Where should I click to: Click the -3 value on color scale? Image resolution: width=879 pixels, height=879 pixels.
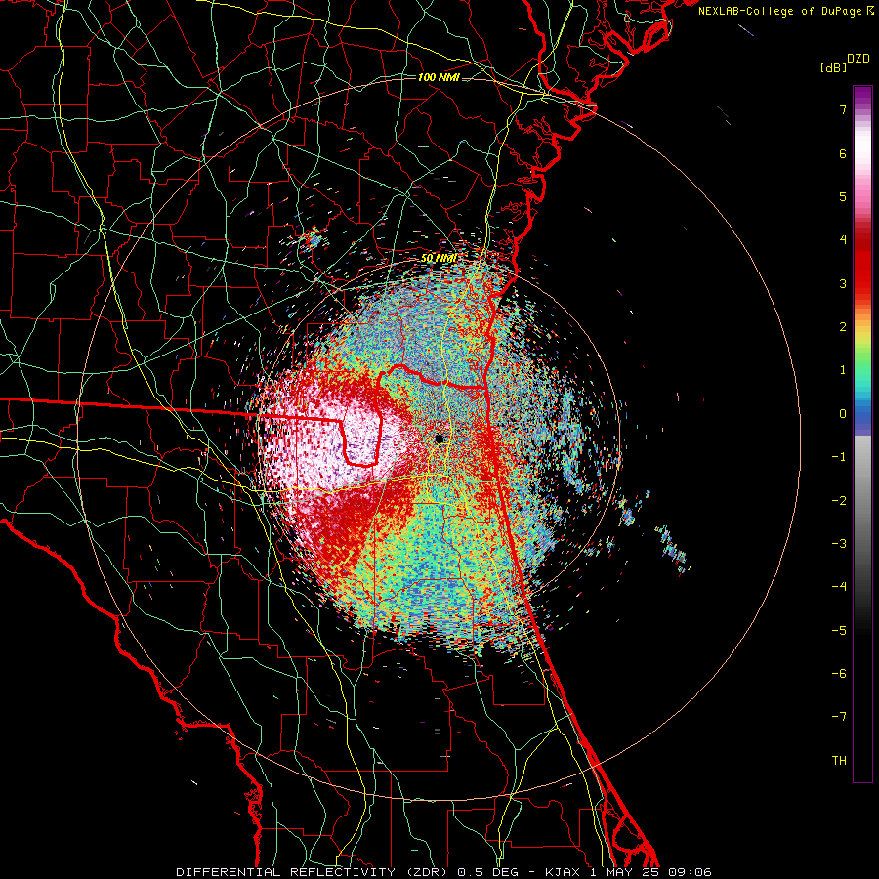coord(839,544)
